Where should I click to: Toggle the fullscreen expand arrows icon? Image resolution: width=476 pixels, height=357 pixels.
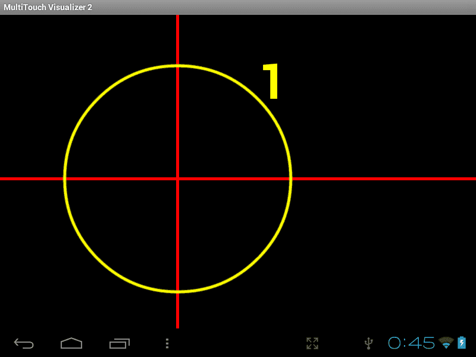point(312,343)
